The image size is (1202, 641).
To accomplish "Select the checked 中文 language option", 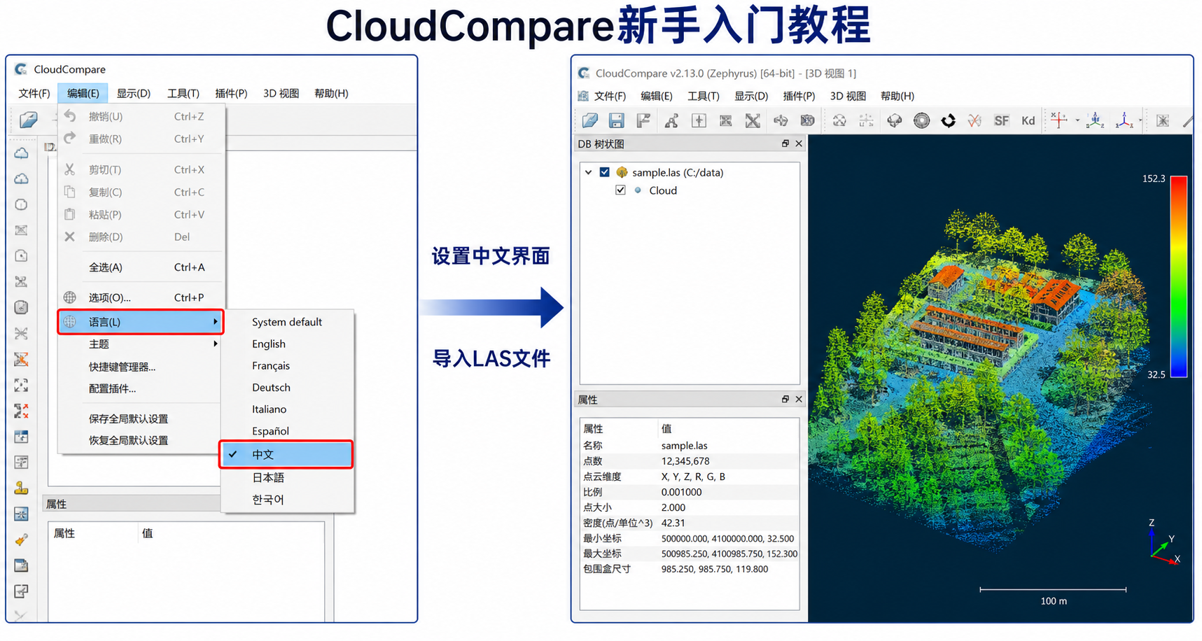I will [x=286, y=454].
